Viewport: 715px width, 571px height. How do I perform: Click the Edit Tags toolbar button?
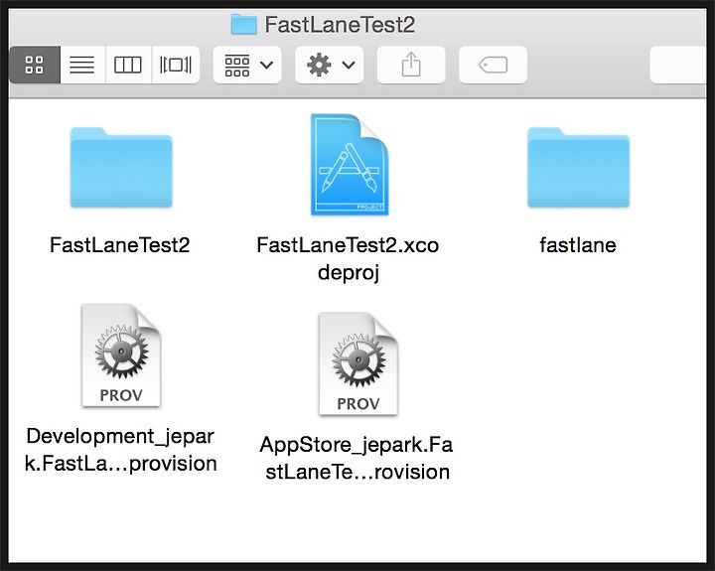[493, 65]
